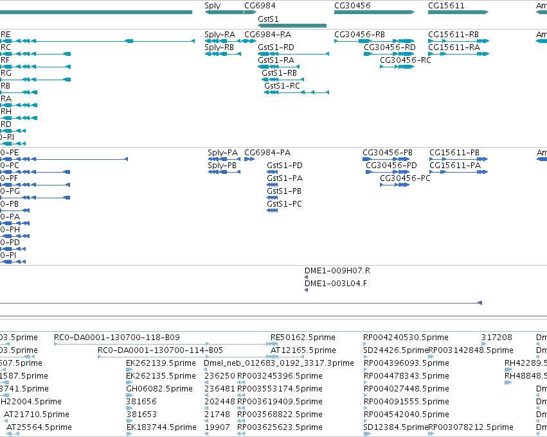This screenshot has width=547, height=437.
Task: Click the GstS1 gene bar
Action: coord(292,26)
